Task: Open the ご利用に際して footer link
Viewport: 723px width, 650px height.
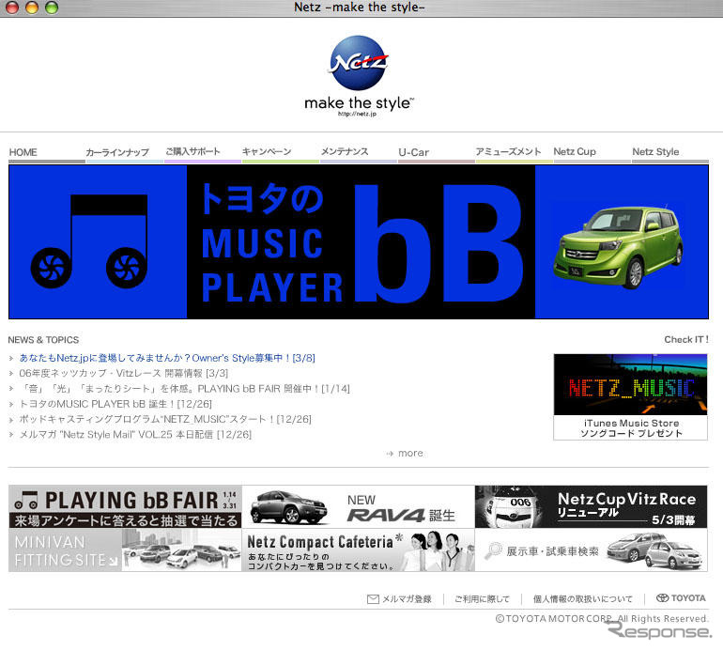Action: 482,598
